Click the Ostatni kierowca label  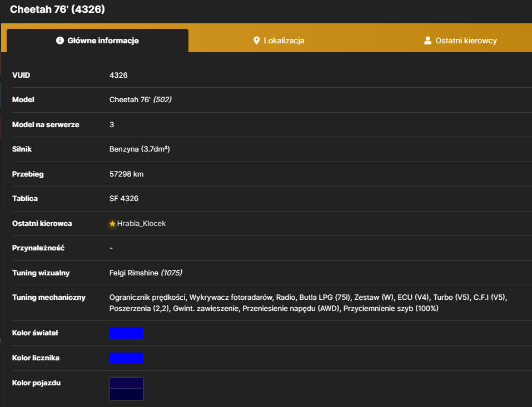[42, 224]
